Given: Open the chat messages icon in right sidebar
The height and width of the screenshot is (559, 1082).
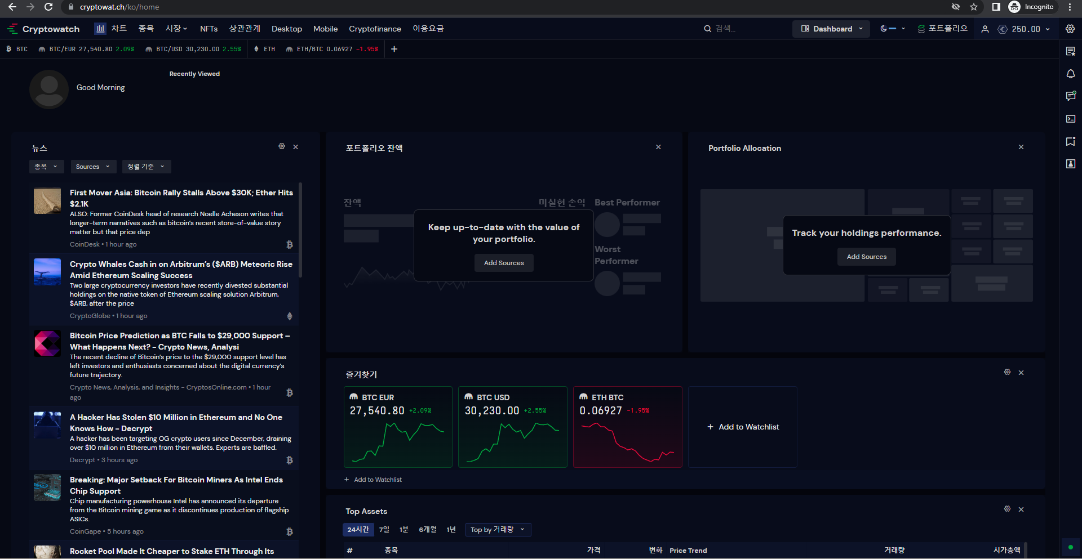Looking at the screenshot, I should 1070,96.
